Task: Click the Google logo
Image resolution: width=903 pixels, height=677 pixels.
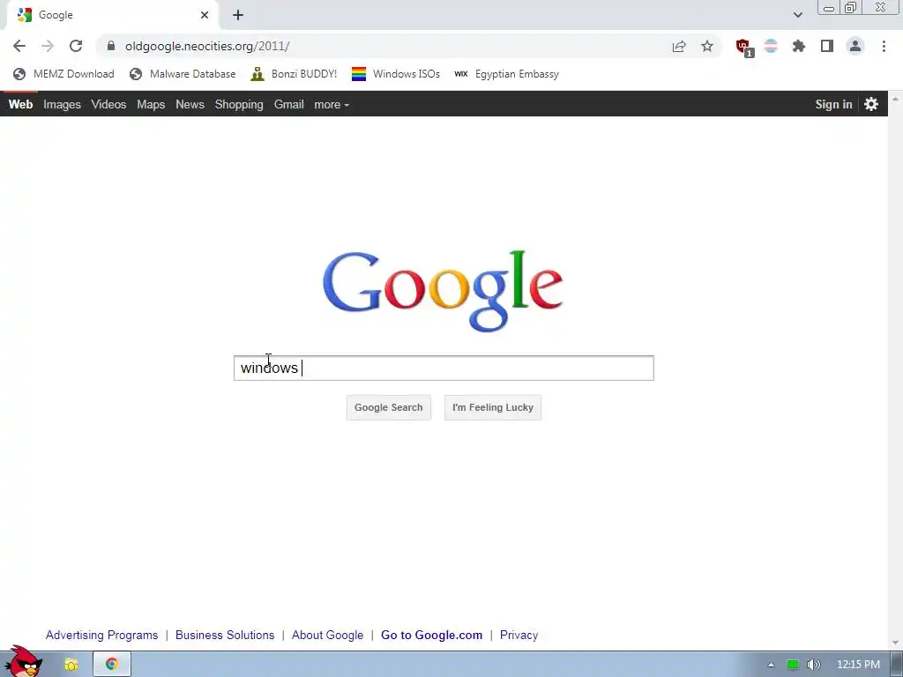Action: (443, 291)
